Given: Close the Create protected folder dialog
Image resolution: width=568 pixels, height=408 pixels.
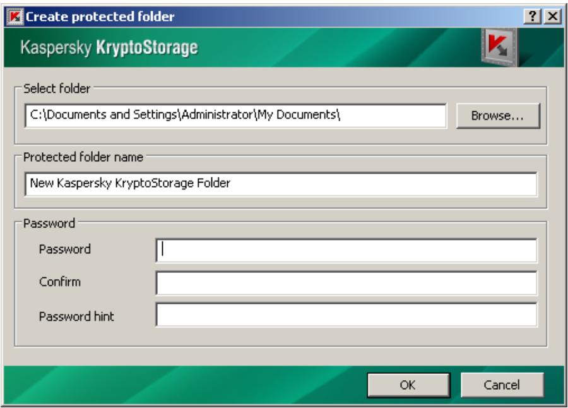Looking at the screenshot, I should tap(553, 16).
